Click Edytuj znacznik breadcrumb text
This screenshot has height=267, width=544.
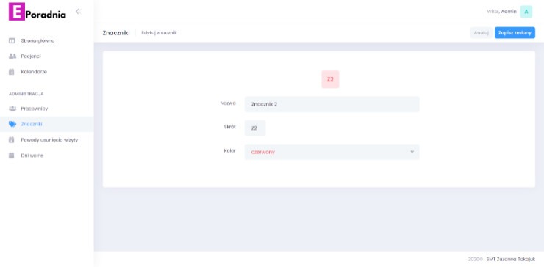point(159,33)
